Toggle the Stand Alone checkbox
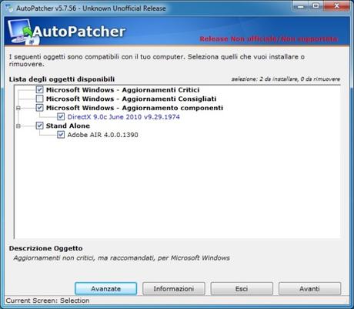 pyautogui.click(x=39, y=126)
